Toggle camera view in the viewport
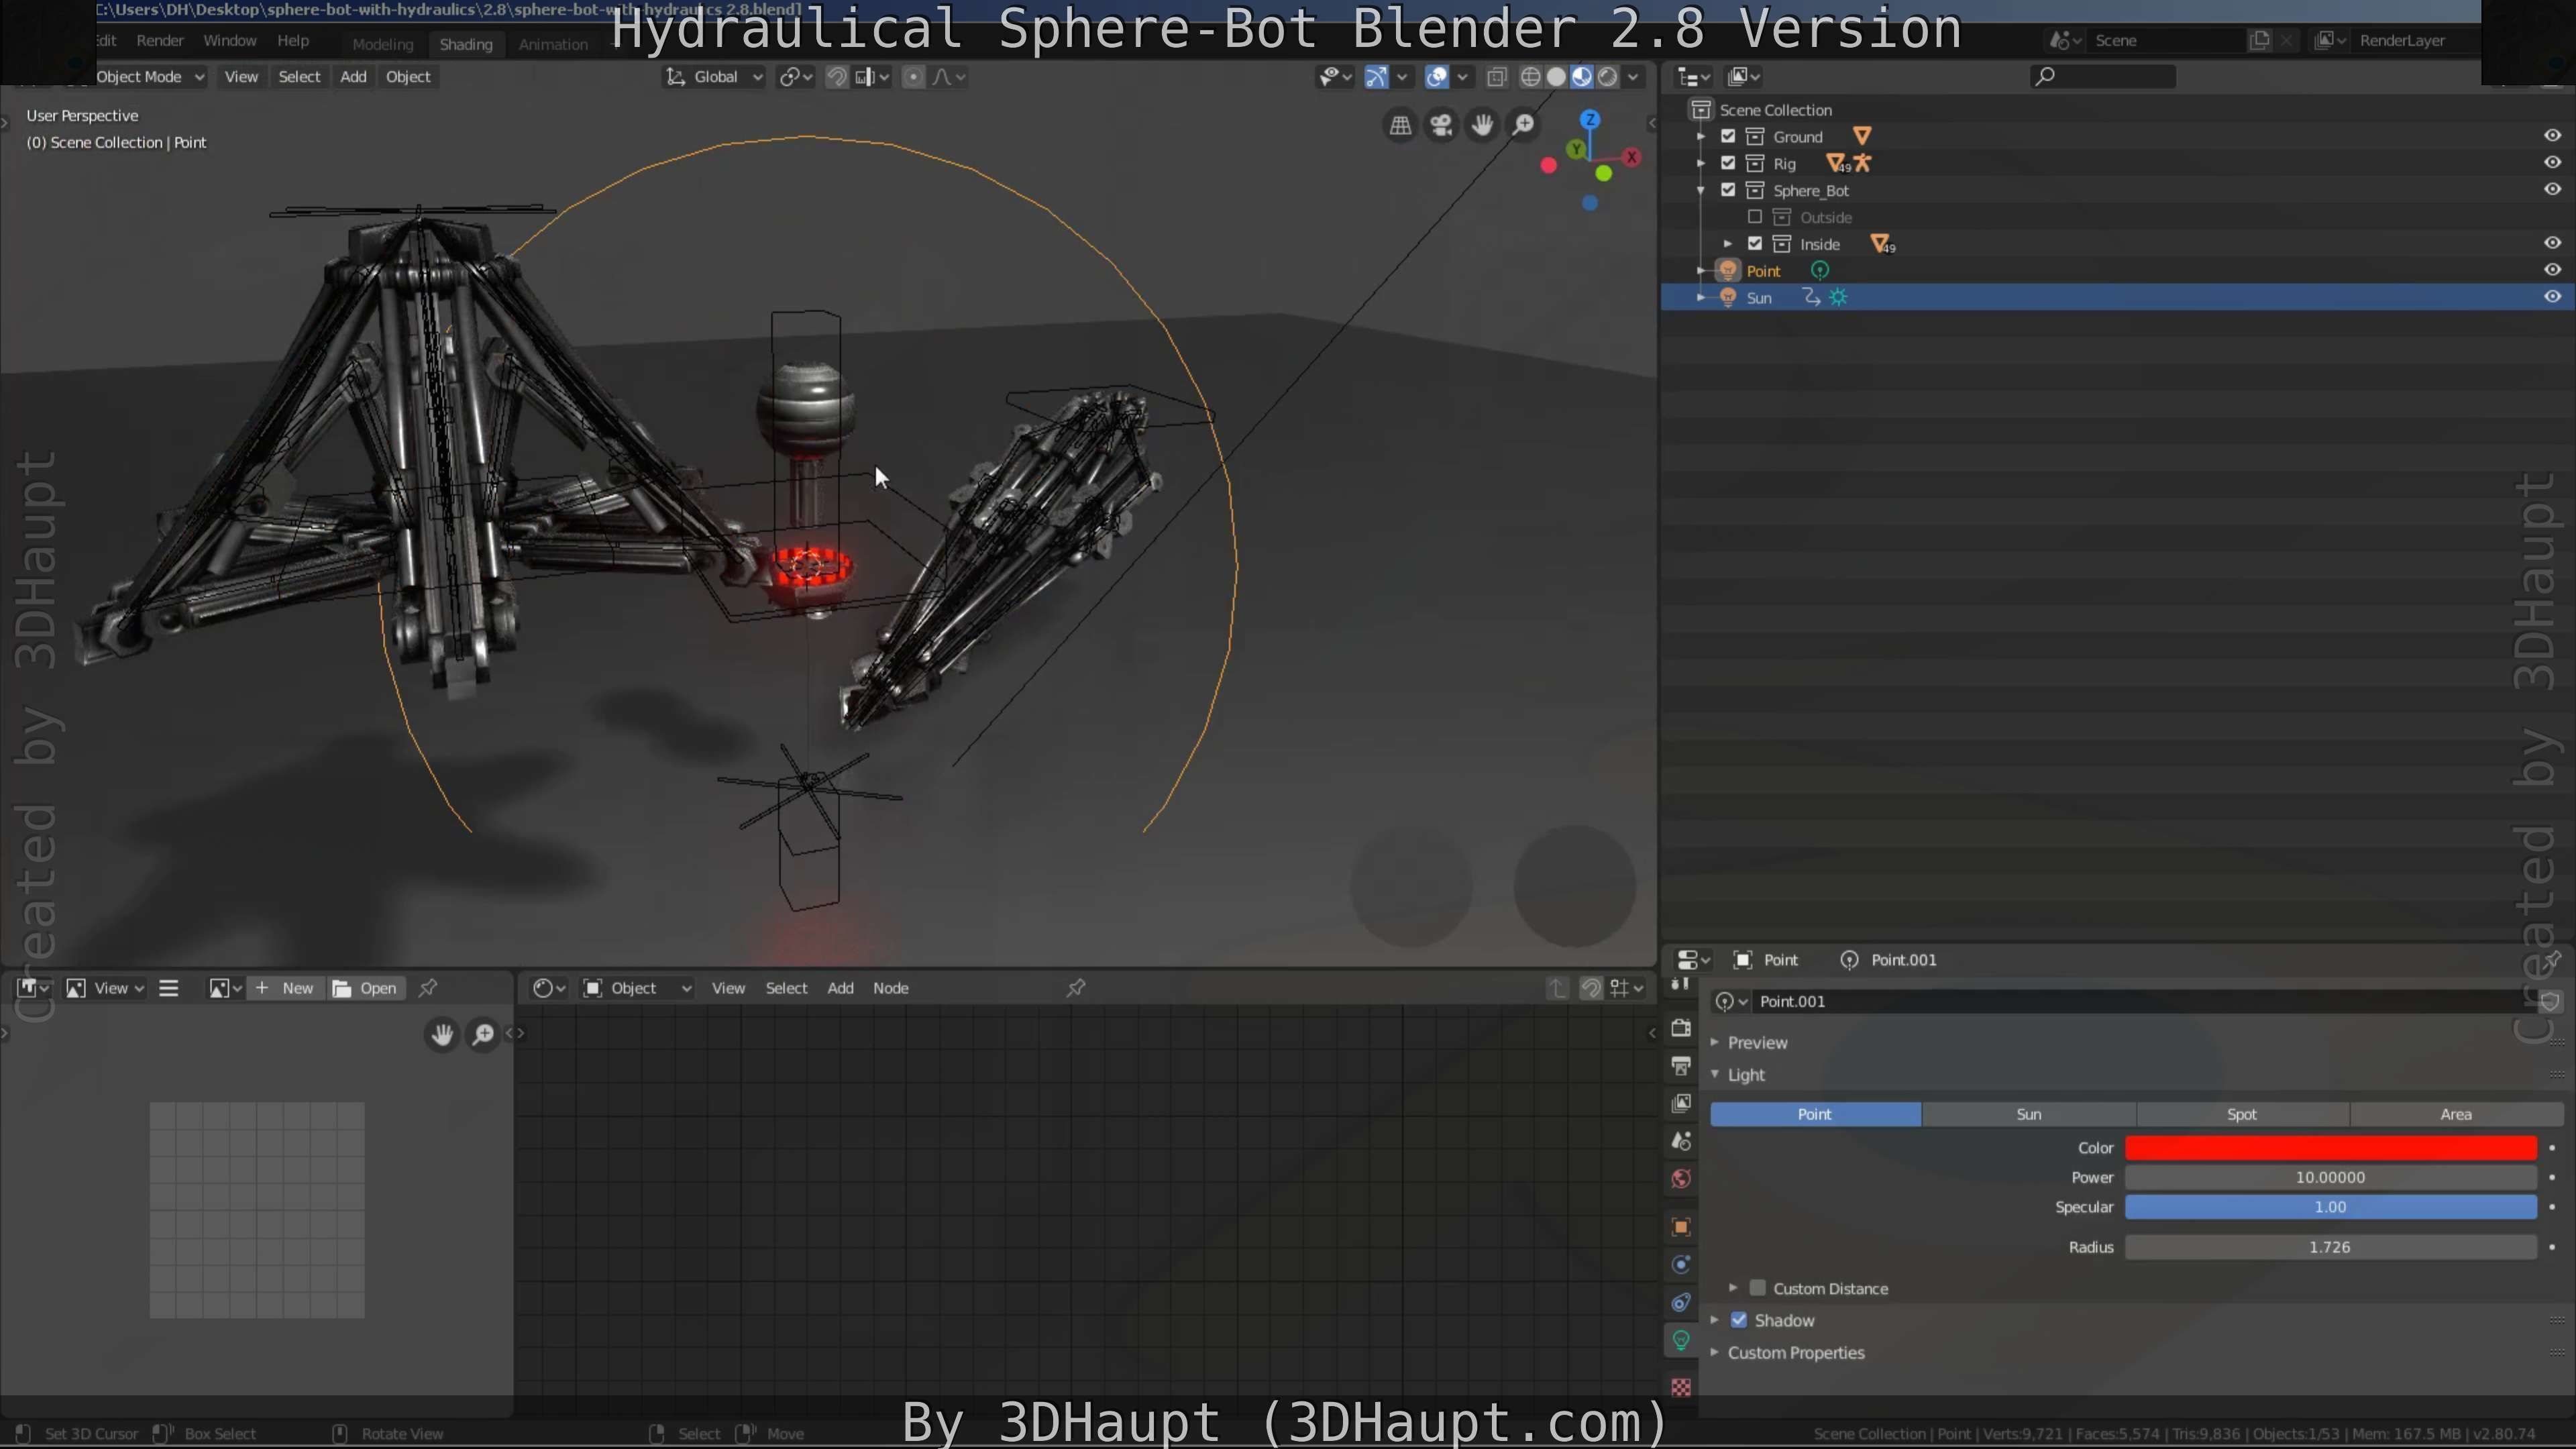2576x1449 pixels. point(1441,125)
